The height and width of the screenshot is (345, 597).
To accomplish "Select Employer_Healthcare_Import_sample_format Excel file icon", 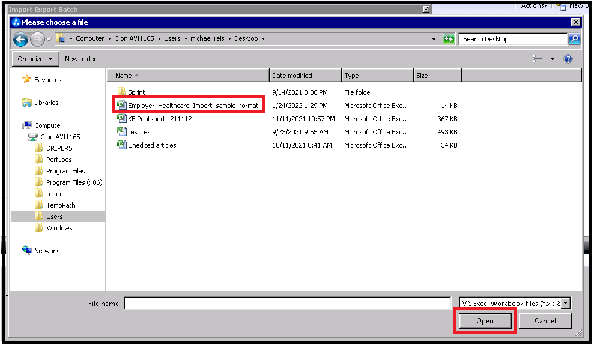I will [121, 105].
